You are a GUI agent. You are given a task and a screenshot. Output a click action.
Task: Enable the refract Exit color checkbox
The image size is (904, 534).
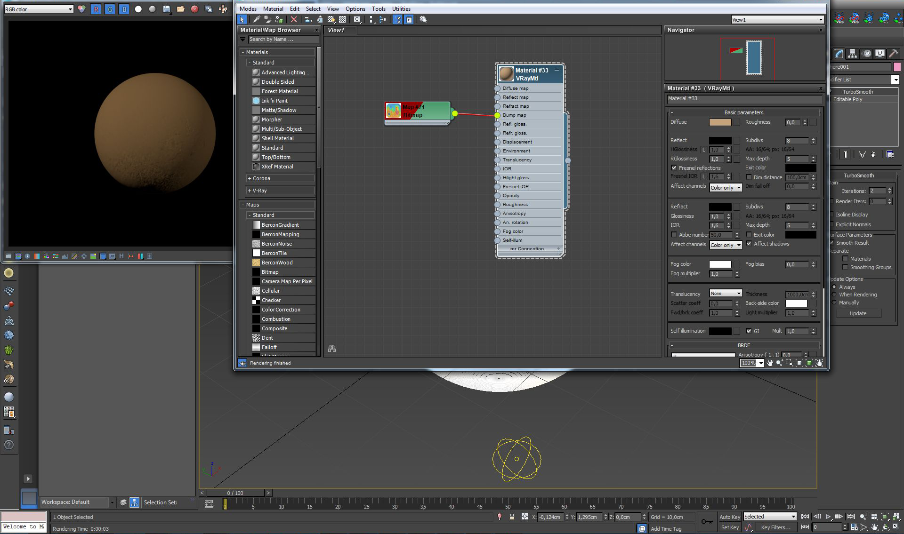point(749,234)
